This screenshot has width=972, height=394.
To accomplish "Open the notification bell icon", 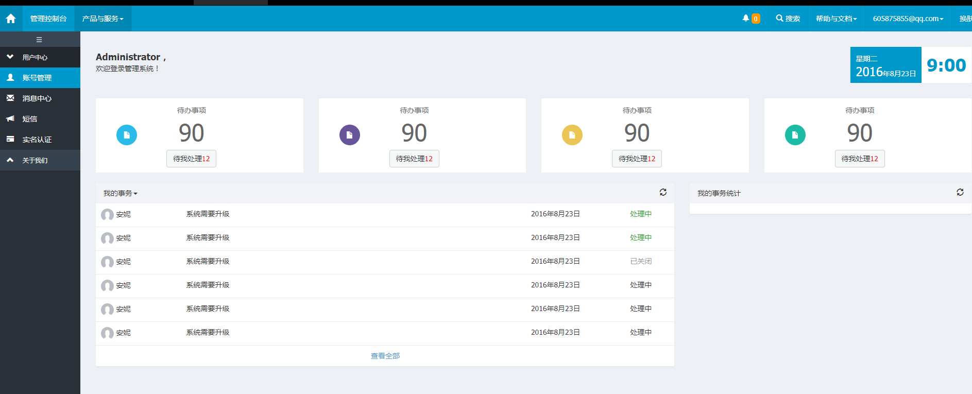I will pos(745,19).
